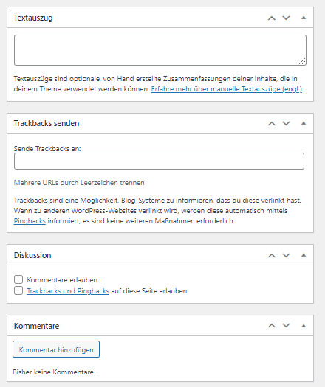325x387 pixels.
Task: Collapse the Diskussion panel
Action: point(304,255)
